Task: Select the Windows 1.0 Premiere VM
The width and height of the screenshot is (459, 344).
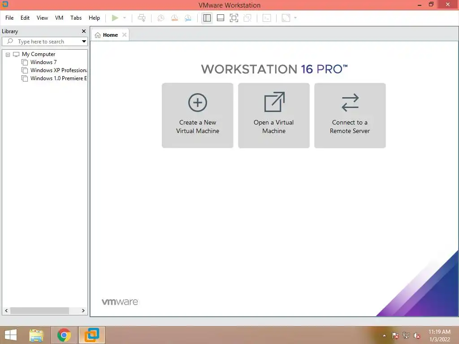Action: pyautogui.click(x=59, y=78)
